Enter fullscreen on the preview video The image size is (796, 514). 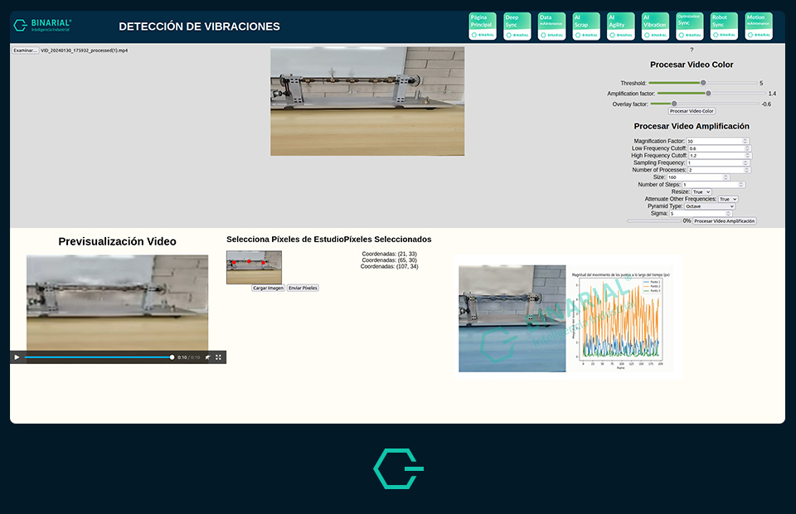219,357
